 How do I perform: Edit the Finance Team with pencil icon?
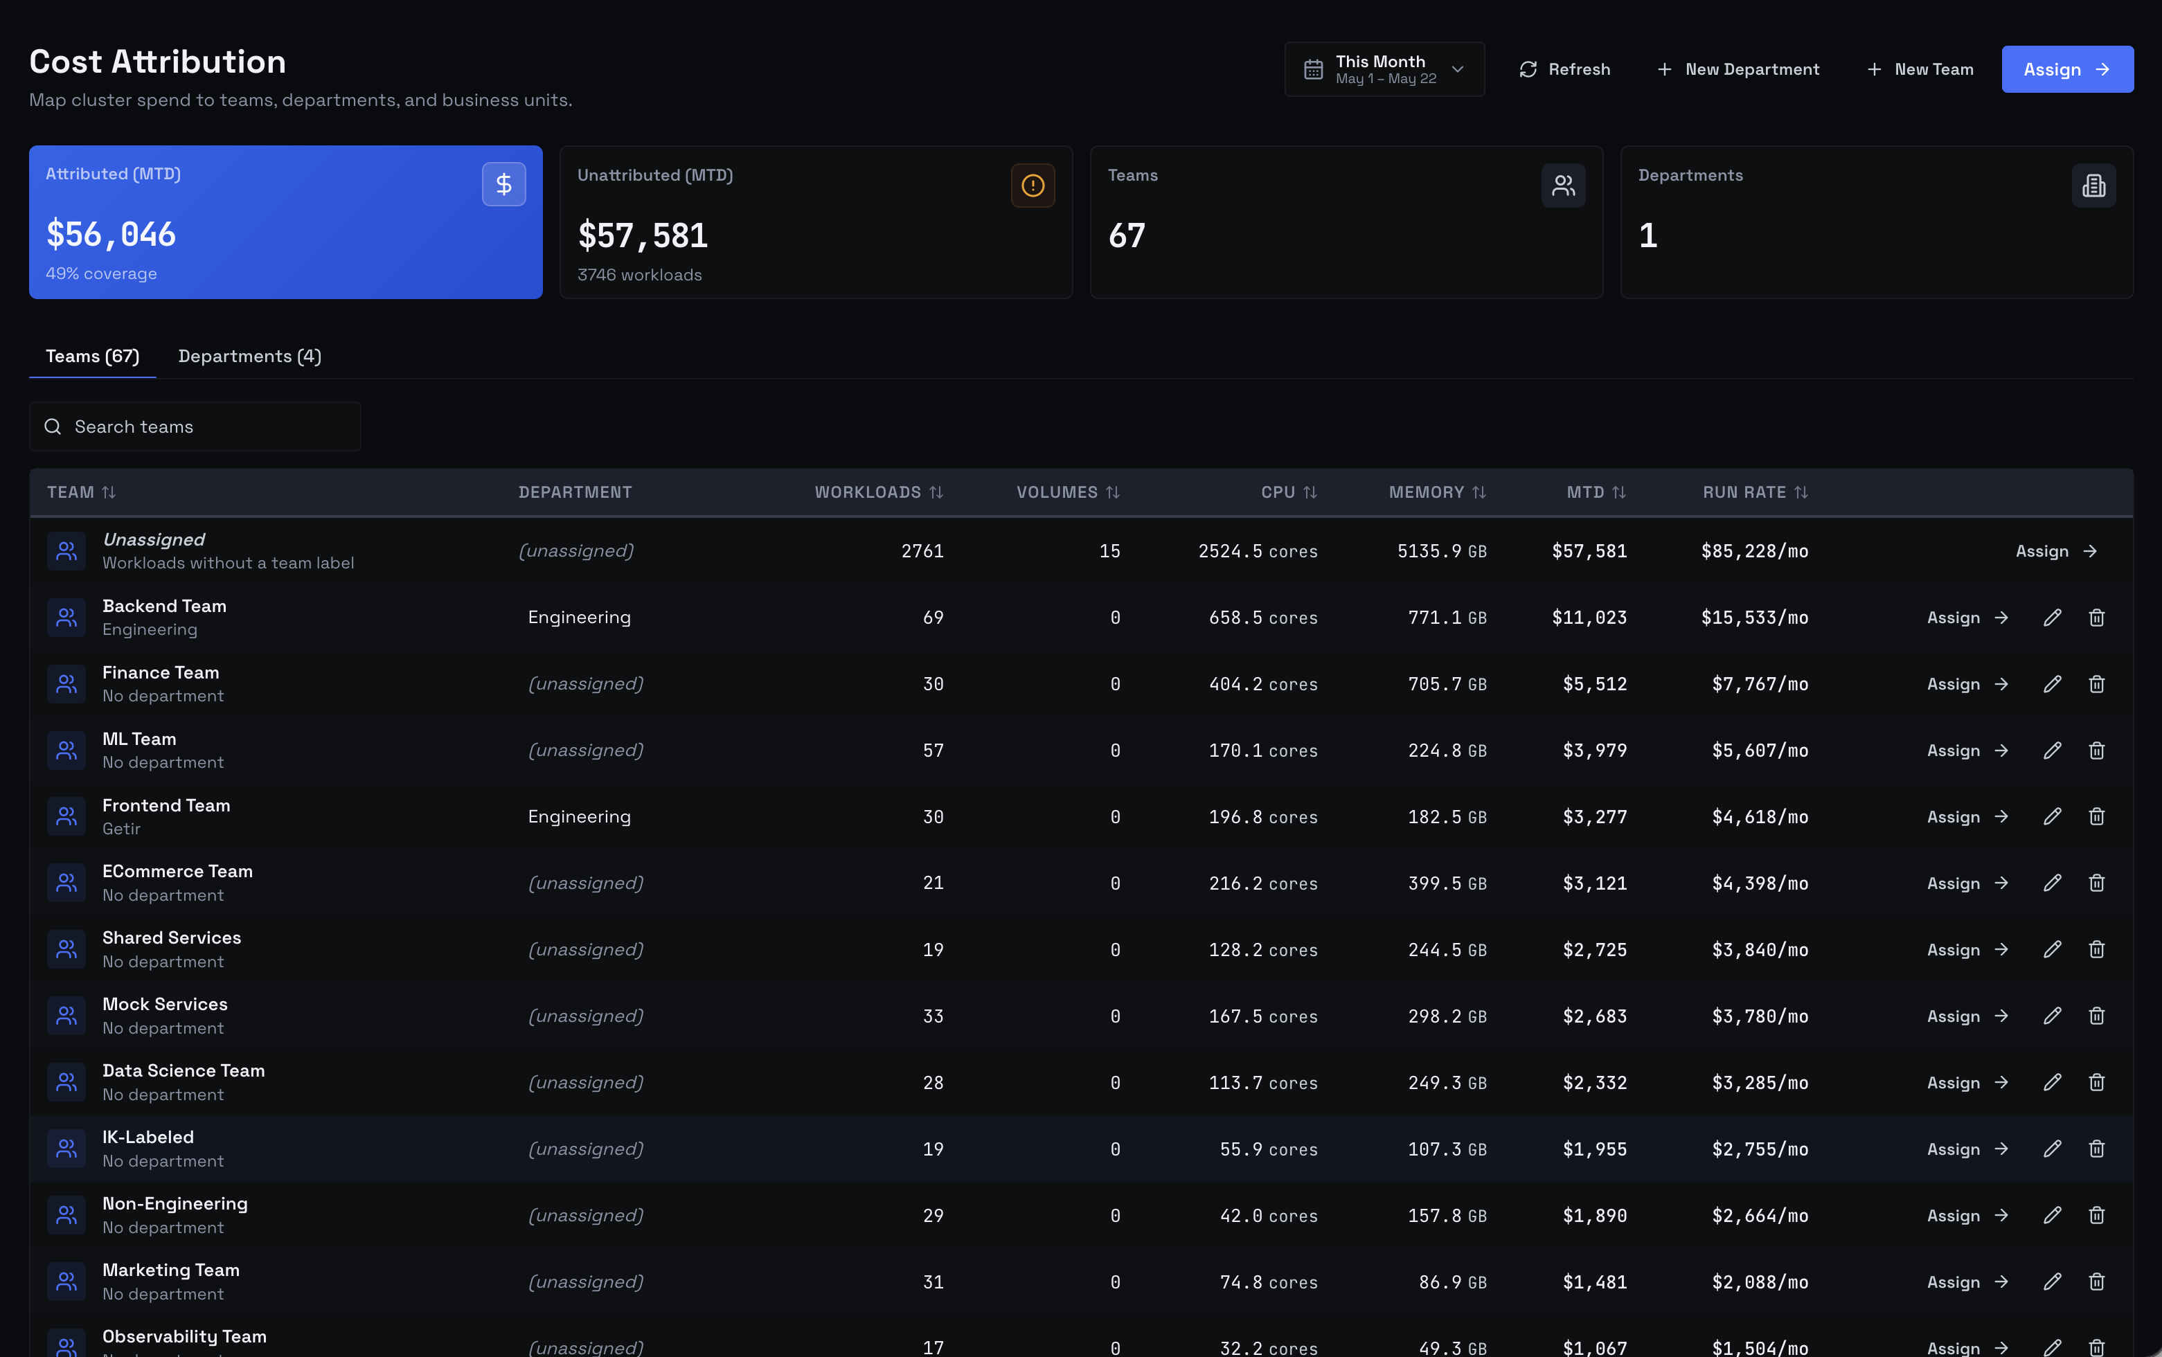point(2052,684)
